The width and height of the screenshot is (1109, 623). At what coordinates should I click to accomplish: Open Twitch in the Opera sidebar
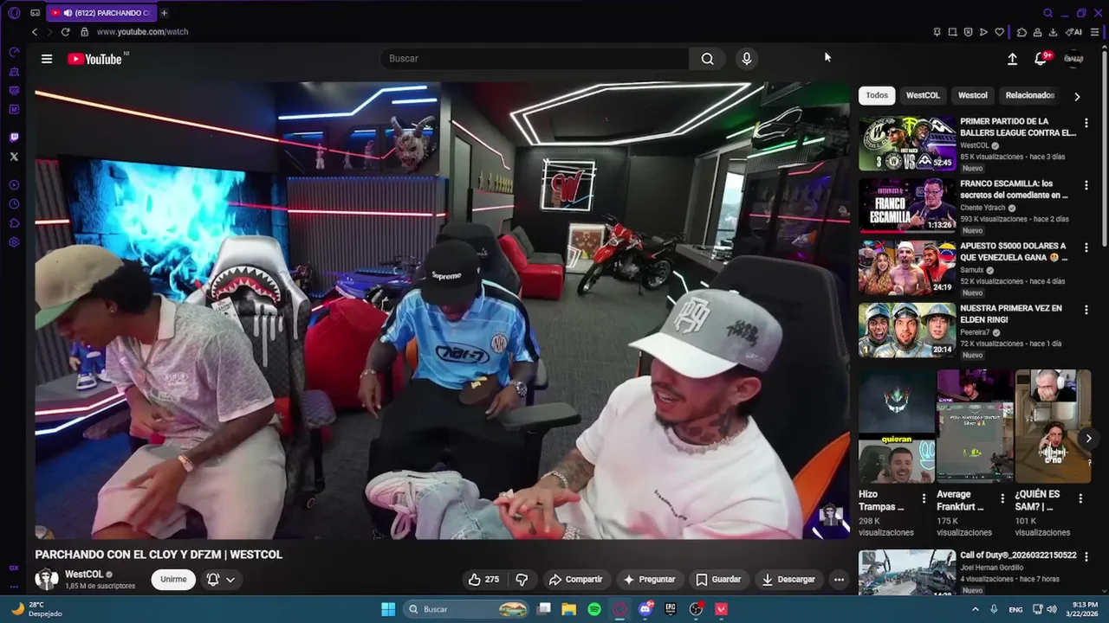point(14,138)
